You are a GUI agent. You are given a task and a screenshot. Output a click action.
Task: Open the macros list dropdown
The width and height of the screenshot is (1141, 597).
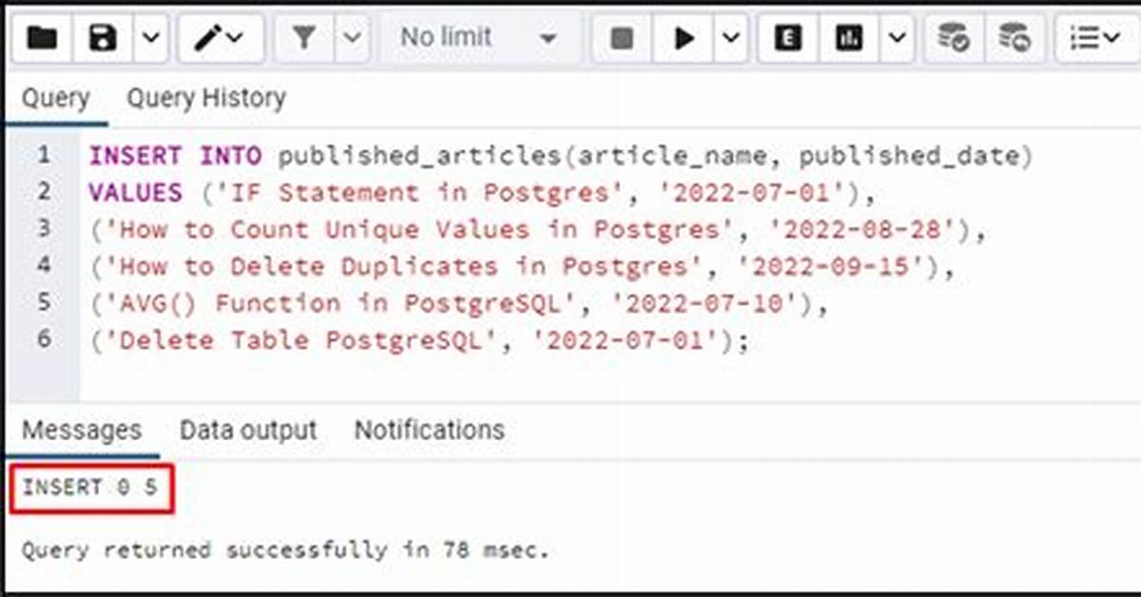(1095, 38)
